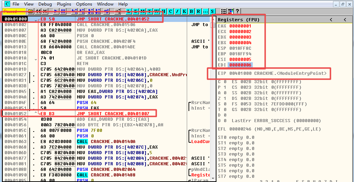Image resolution: width=354 pixels, height=182 pixels.
Task: Select disassembly row at address 00401002
Action: click(107, 24)
